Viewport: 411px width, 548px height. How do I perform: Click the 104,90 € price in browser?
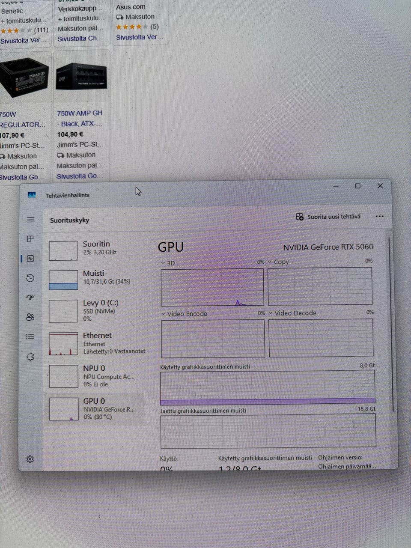click(x=70, y=134)
